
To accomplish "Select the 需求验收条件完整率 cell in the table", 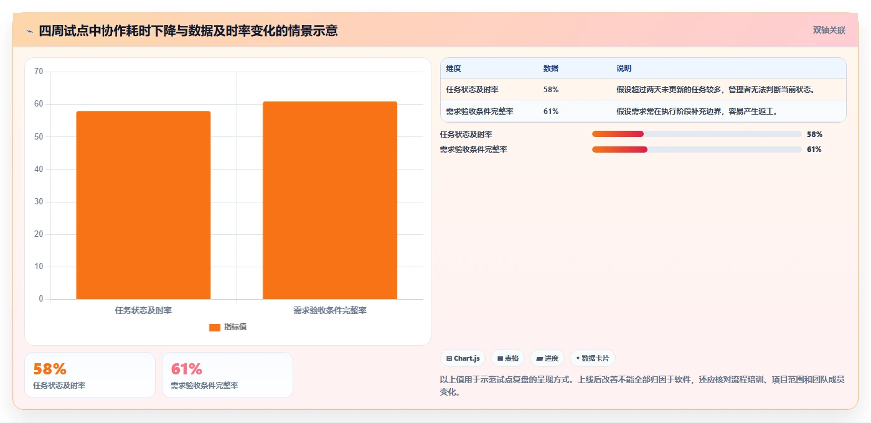I will tap(480, 112).
